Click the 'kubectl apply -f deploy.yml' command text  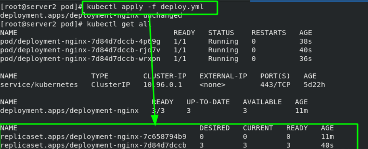145,7
